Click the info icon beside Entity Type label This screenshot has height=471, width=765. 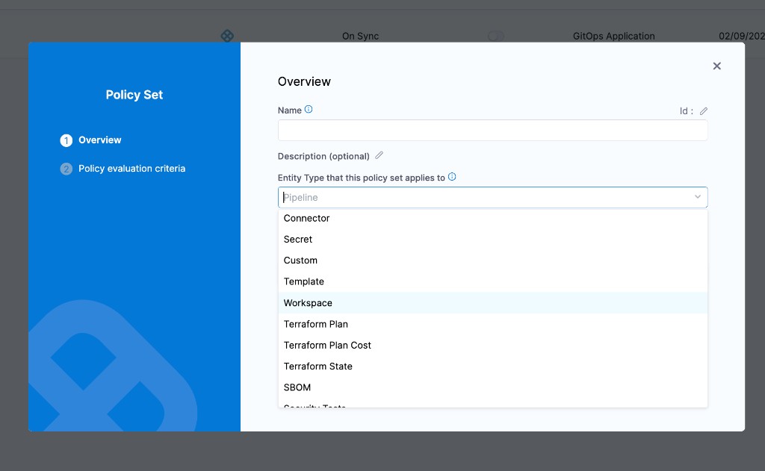point(452,177)
